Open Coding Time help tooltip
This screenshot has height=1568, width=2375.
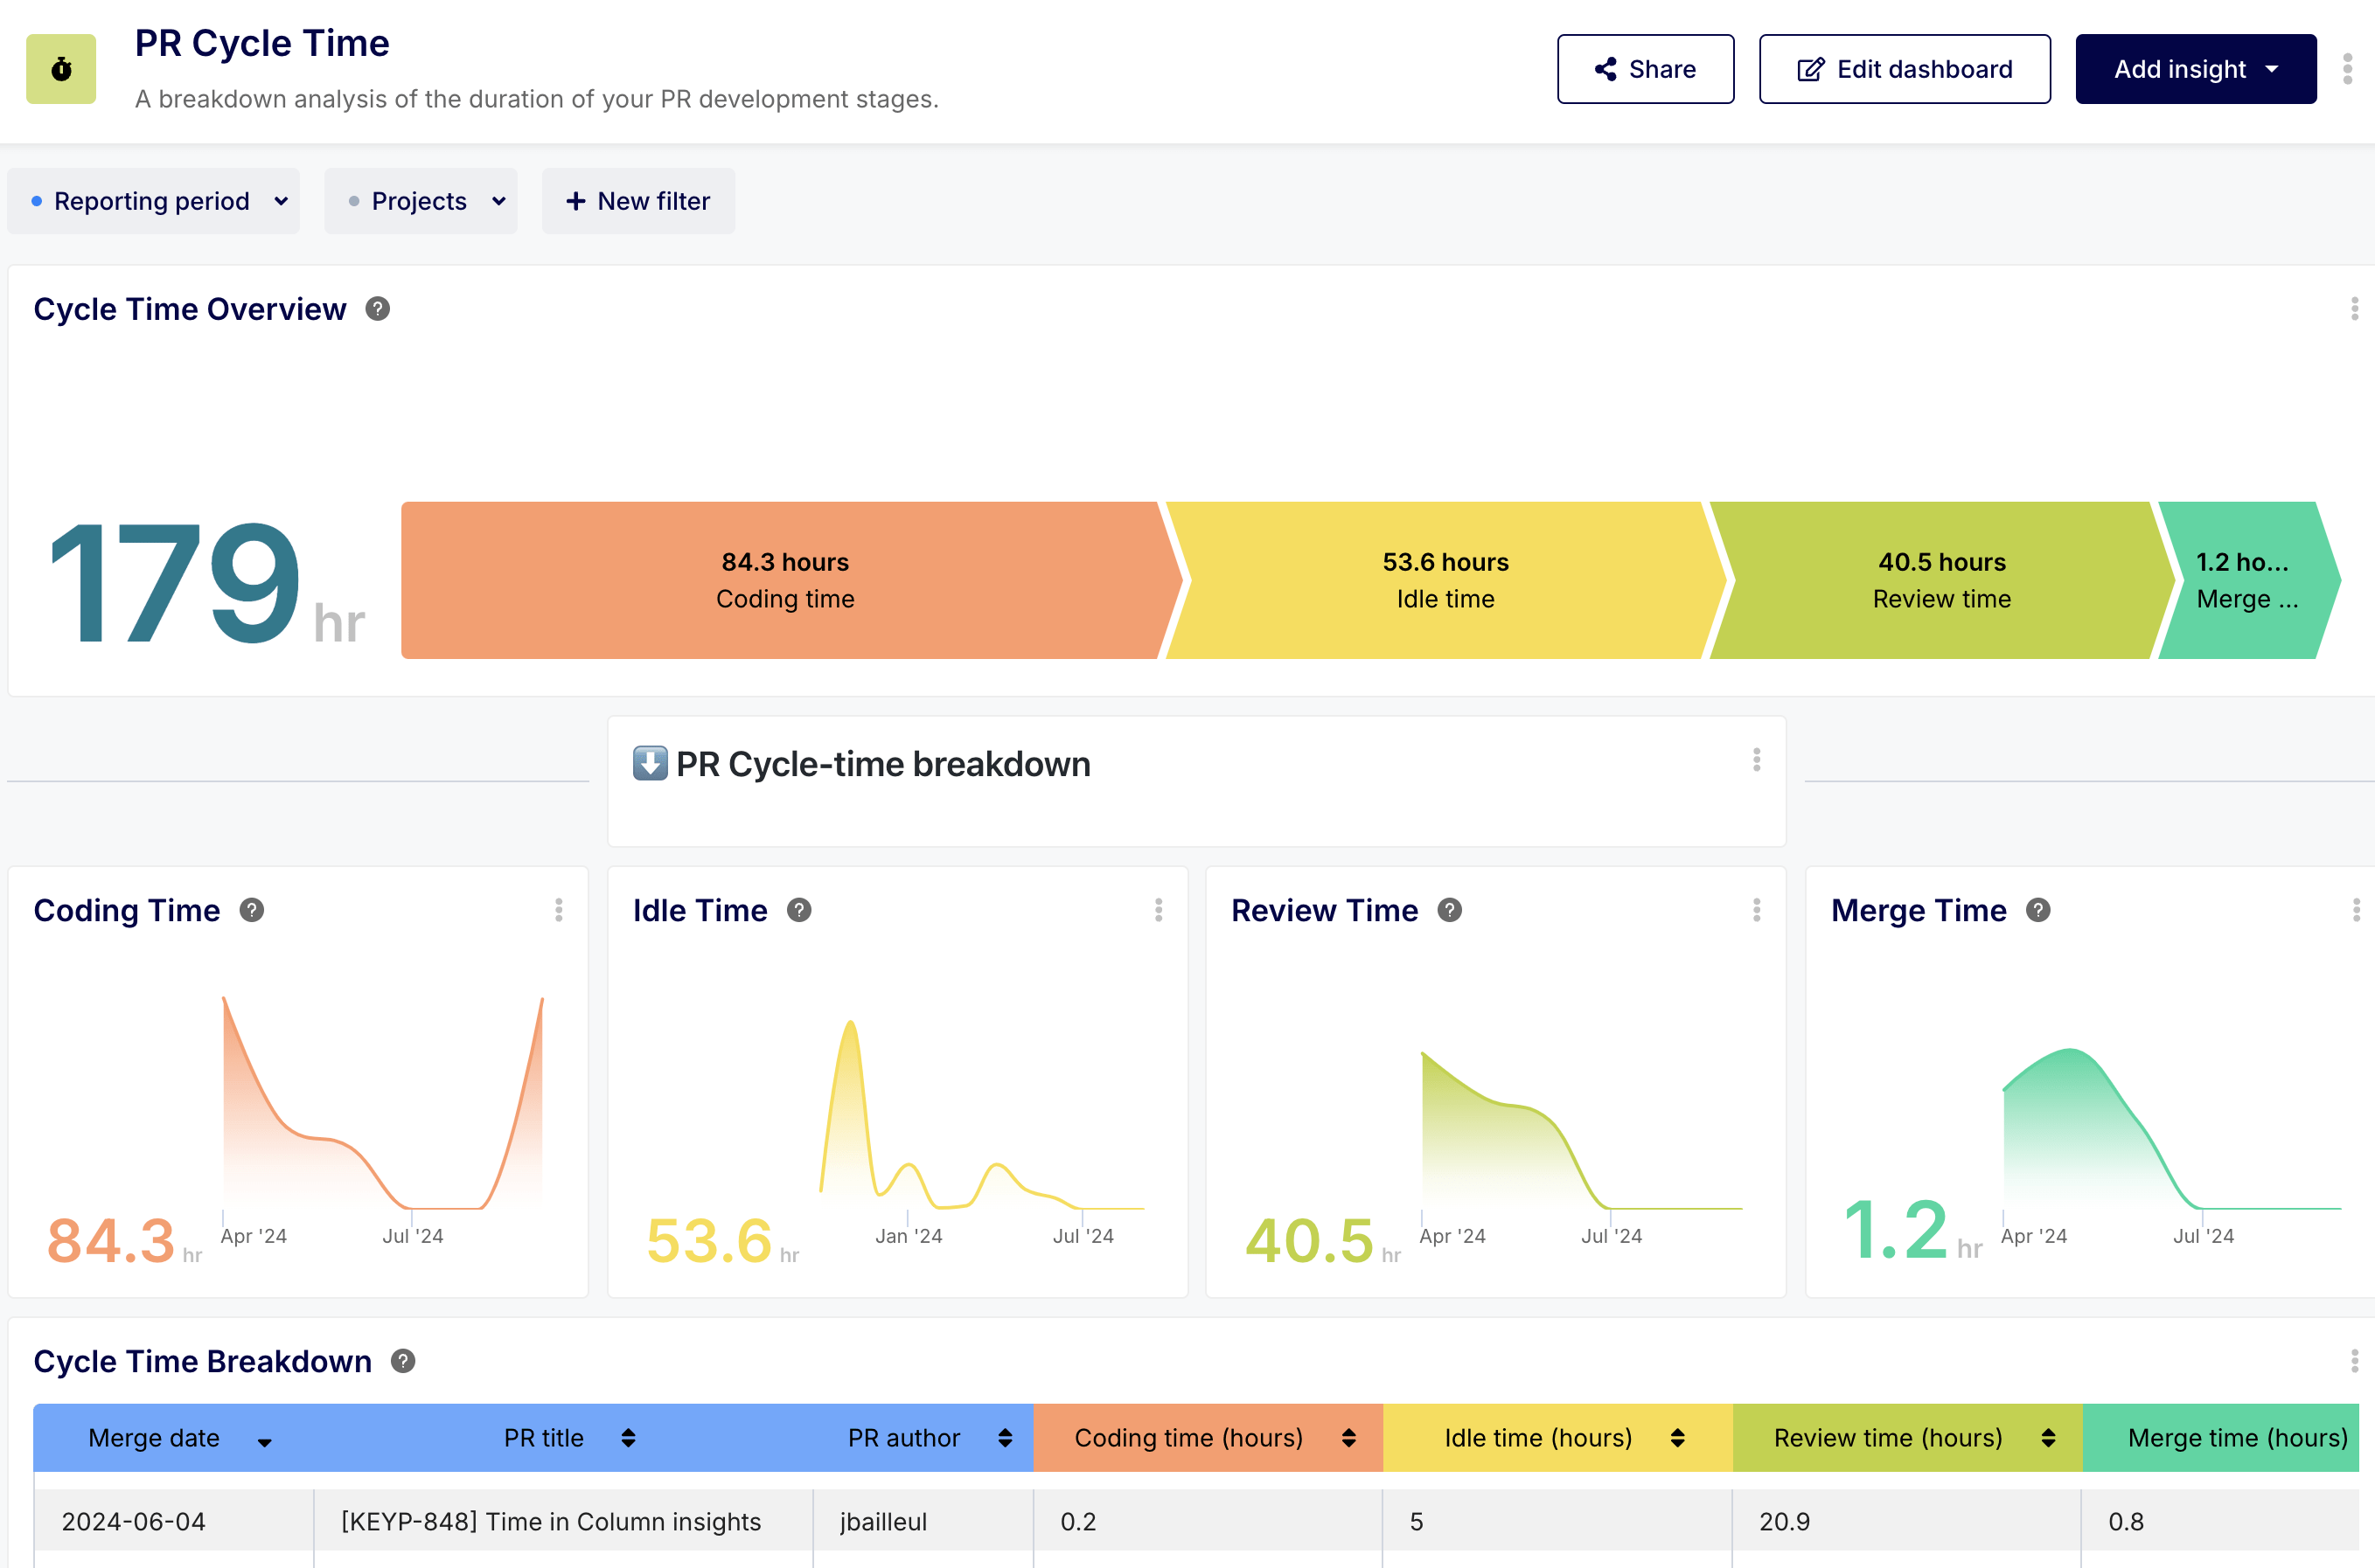point(252,910)
